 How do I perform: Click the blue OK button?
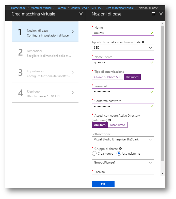click(x=103, y=184)
